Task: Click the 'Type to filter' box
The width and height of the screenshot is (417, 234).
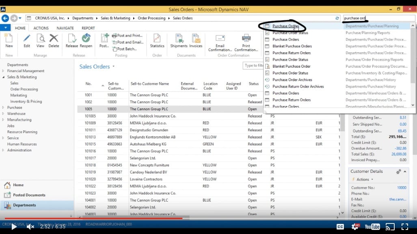Action: pos(253,66)
